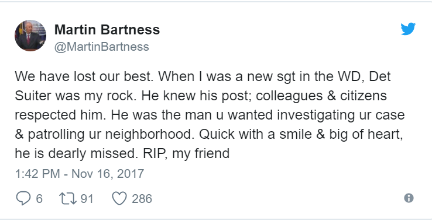The image size is (432, 221).
Task: Open the 1:42 PM - Nov 16, 2017 timestamp
Action: pos(80,174)
